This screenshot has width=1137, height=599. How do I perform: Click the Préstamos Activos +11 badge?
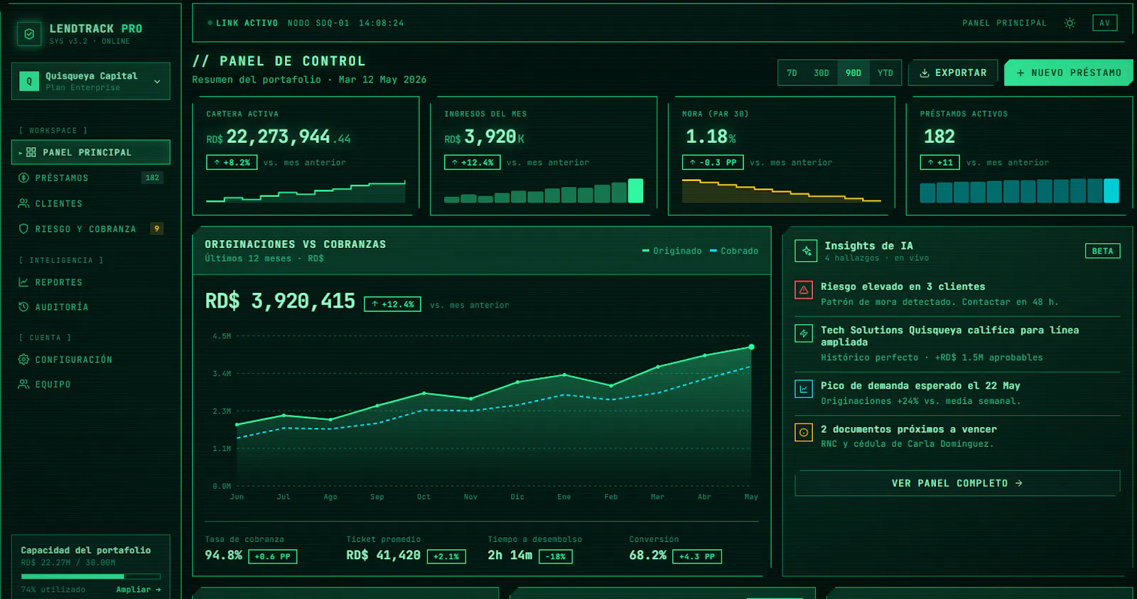point(939,163)
